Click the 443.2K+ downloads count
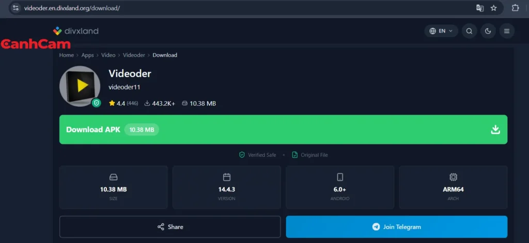The width and height of the screenshot is (529, 243). point(164,104)
